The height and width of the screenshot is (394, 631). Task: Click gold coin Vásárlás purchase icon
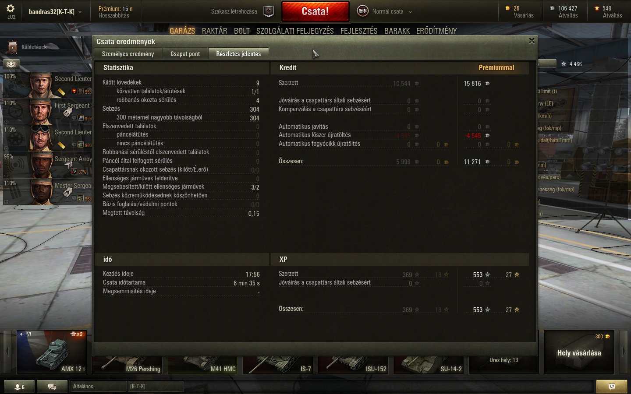pyautogui.click(x=508, y=8)
